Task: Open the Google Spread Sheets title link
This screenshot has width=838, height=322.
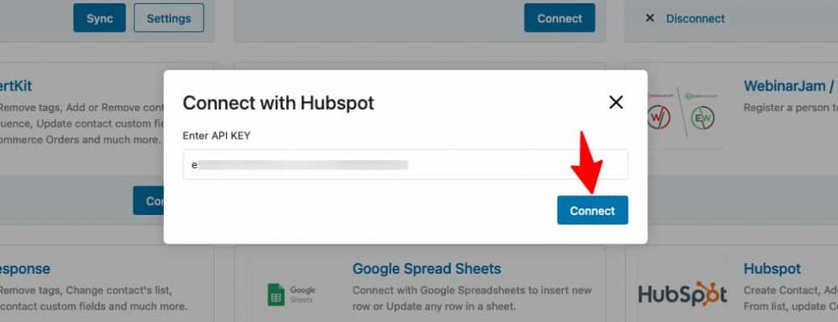Action: 426,268
